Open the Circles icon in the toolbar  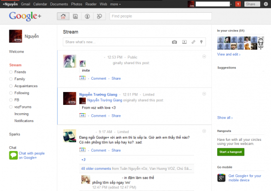coord(100,16)
